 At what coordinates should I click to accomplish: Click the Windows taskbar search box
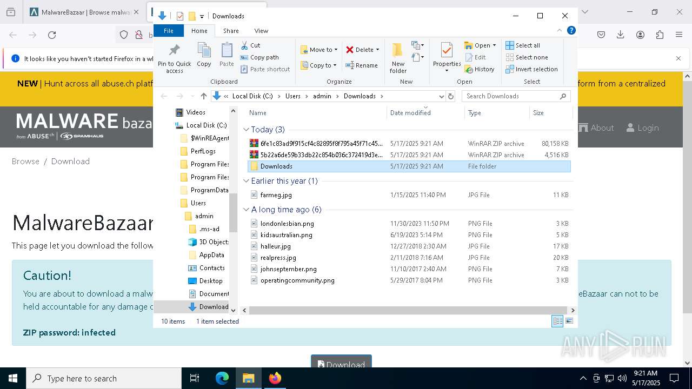click(x=104, y=378)
